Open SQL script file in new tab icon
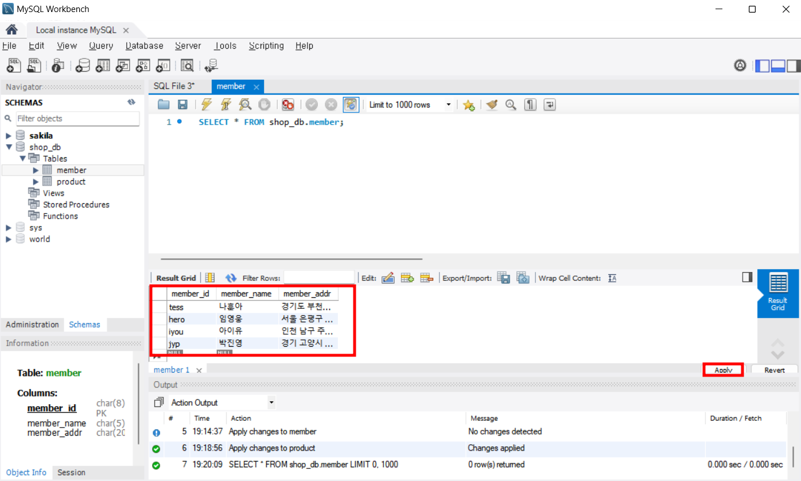This screenshot has height=481, width=801. (x=34, y=65)
